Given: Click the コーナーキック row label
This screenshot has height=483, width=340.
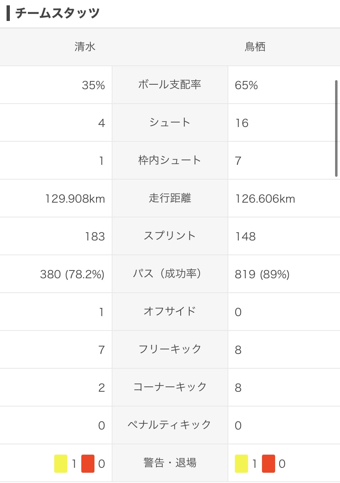Looking at the screenshot, I should point(170,387).
